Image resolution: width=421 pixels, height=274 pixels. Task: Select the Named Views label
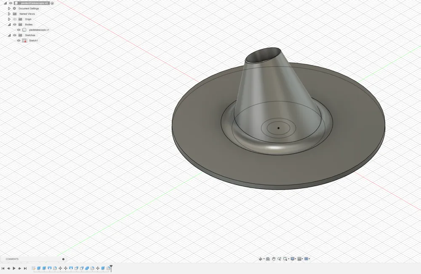click(27, 14)
